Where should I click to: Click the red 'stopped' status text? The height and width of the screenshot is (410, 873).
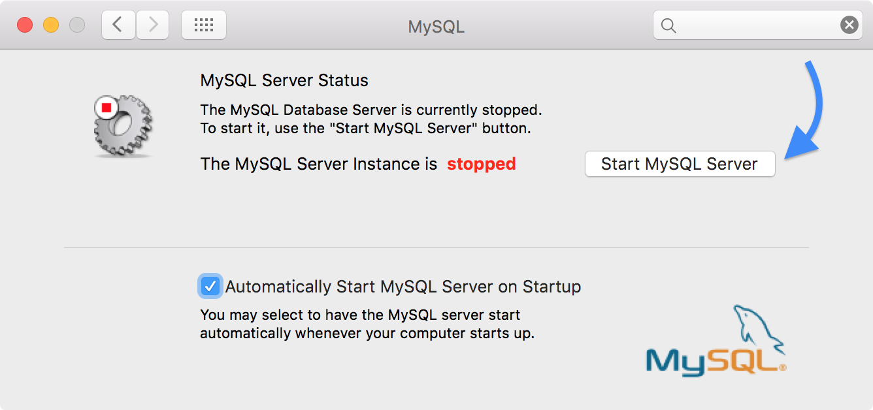click(481, 164)
